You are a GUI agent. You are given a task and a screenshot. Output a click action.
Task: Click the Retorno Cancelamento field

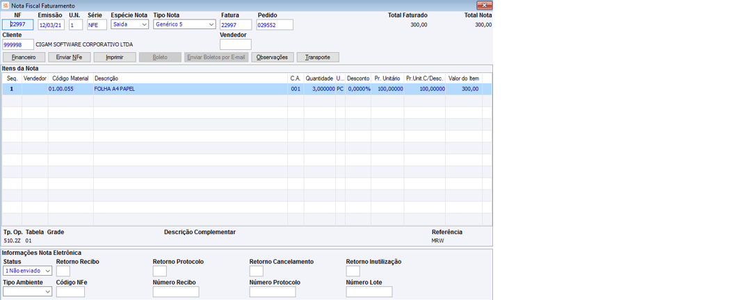pyautogui.click(x=257, y=271)
